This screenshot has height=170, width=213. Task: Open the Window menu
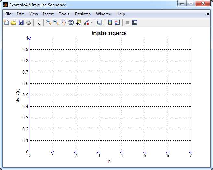coord(103,14)
